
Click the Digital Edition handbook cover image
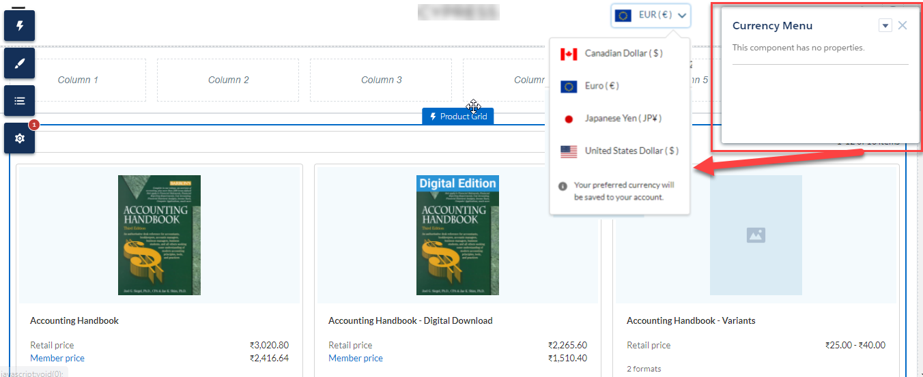tap(457, 235)
